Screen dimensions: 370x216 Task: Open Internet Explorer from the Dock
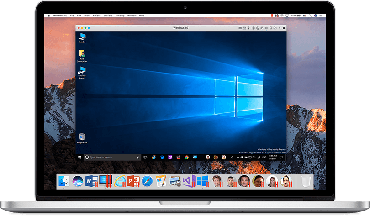119,182
